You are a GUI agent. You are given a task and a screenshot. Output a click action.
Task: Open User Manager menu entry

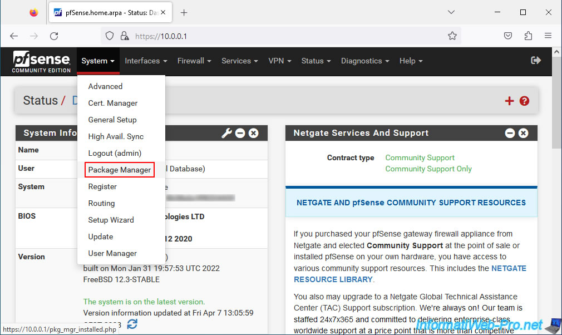pos(112,253)
